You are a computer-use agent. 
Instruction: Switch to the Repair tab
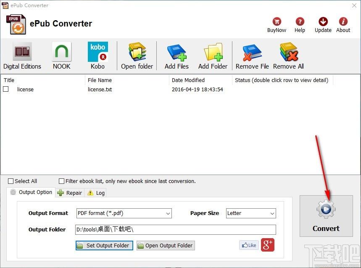pyautogui.click(x=70, y=193)
